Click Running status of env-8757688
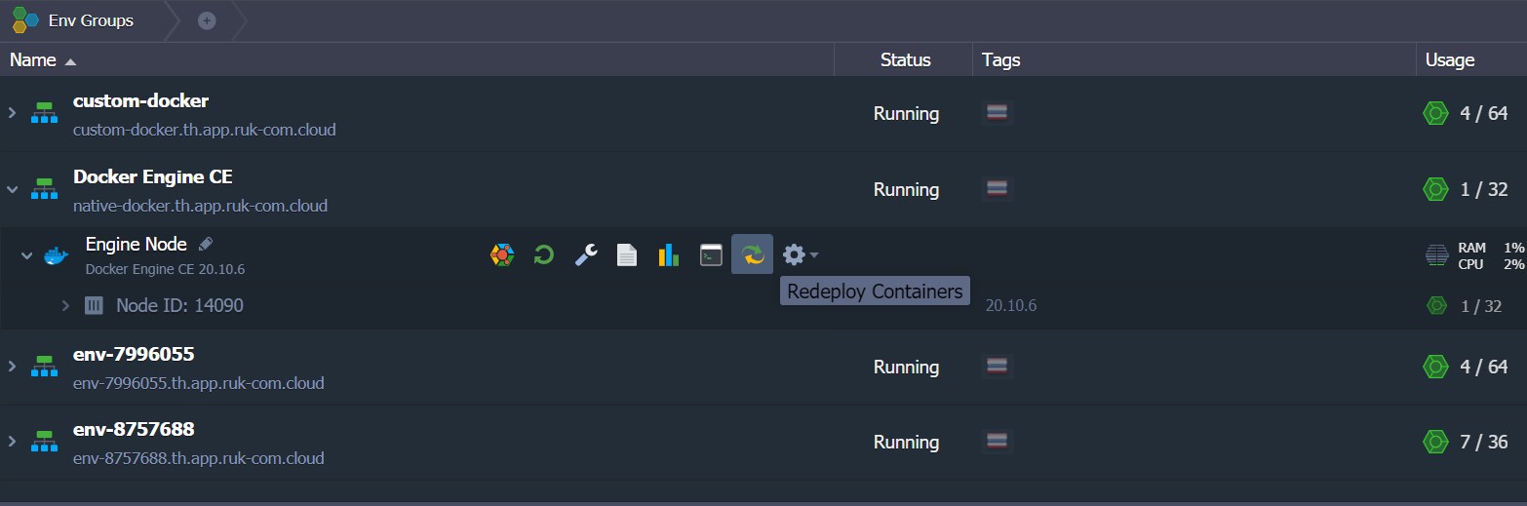Screen dimensions: 1527x506 tap(906, 442)
